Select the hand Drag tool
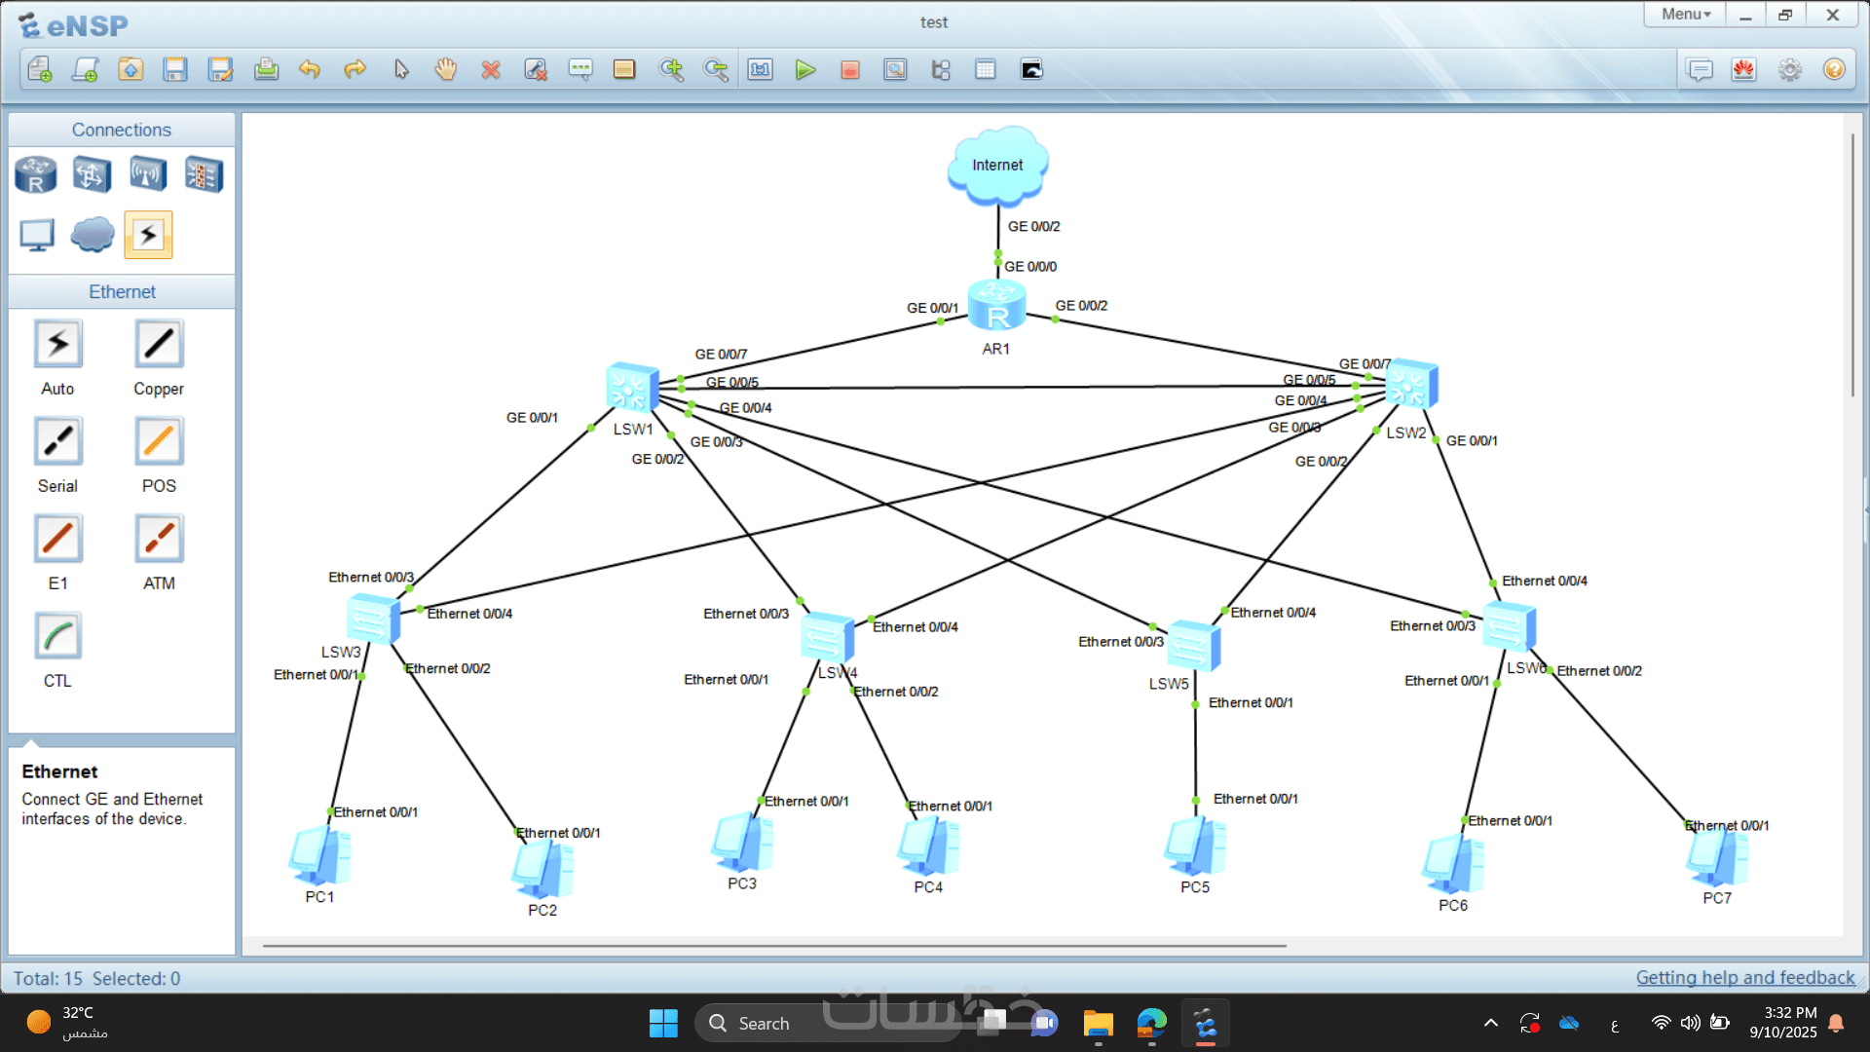Screen dimensions: 1870x1052 point(446,69)
